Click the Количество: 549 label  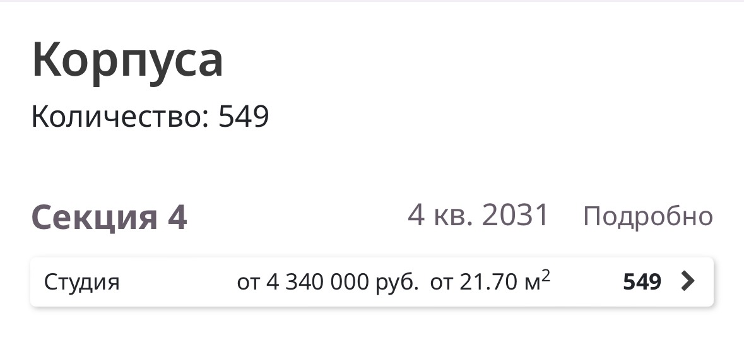pos(150,116)
